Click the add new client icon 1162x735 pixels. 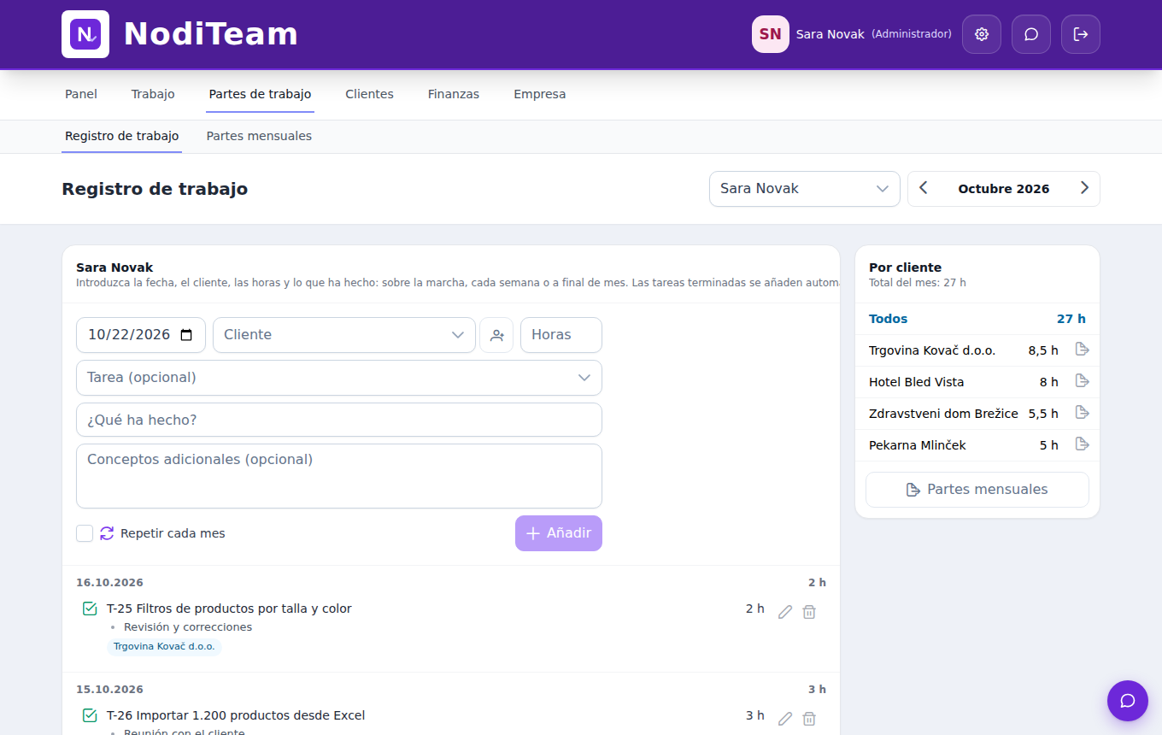496,335
